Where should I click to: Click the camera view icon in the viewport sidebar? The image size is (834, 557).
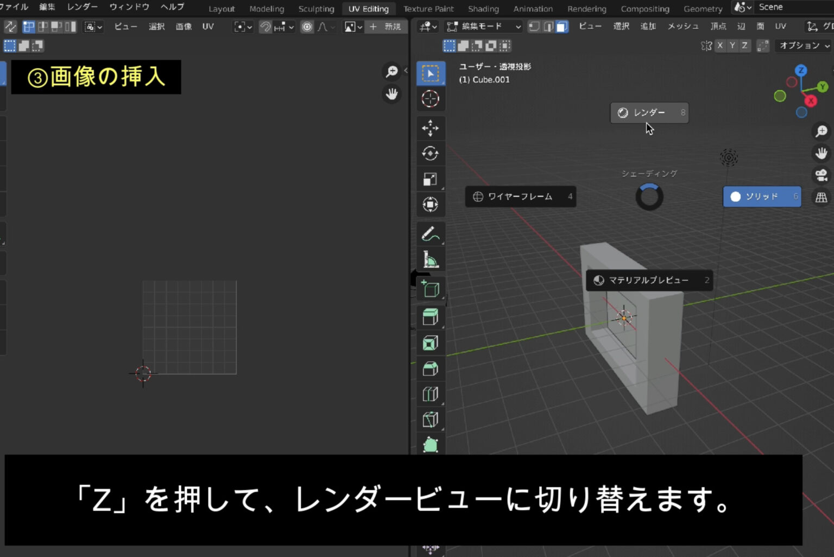click(x=822, y=174)
